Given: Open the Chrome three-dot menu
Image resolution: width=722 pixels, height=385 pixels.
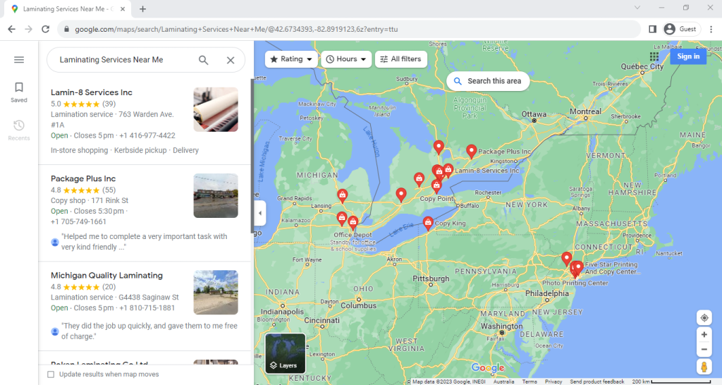Looking at the screenshot, I should (x=711, y=29).
